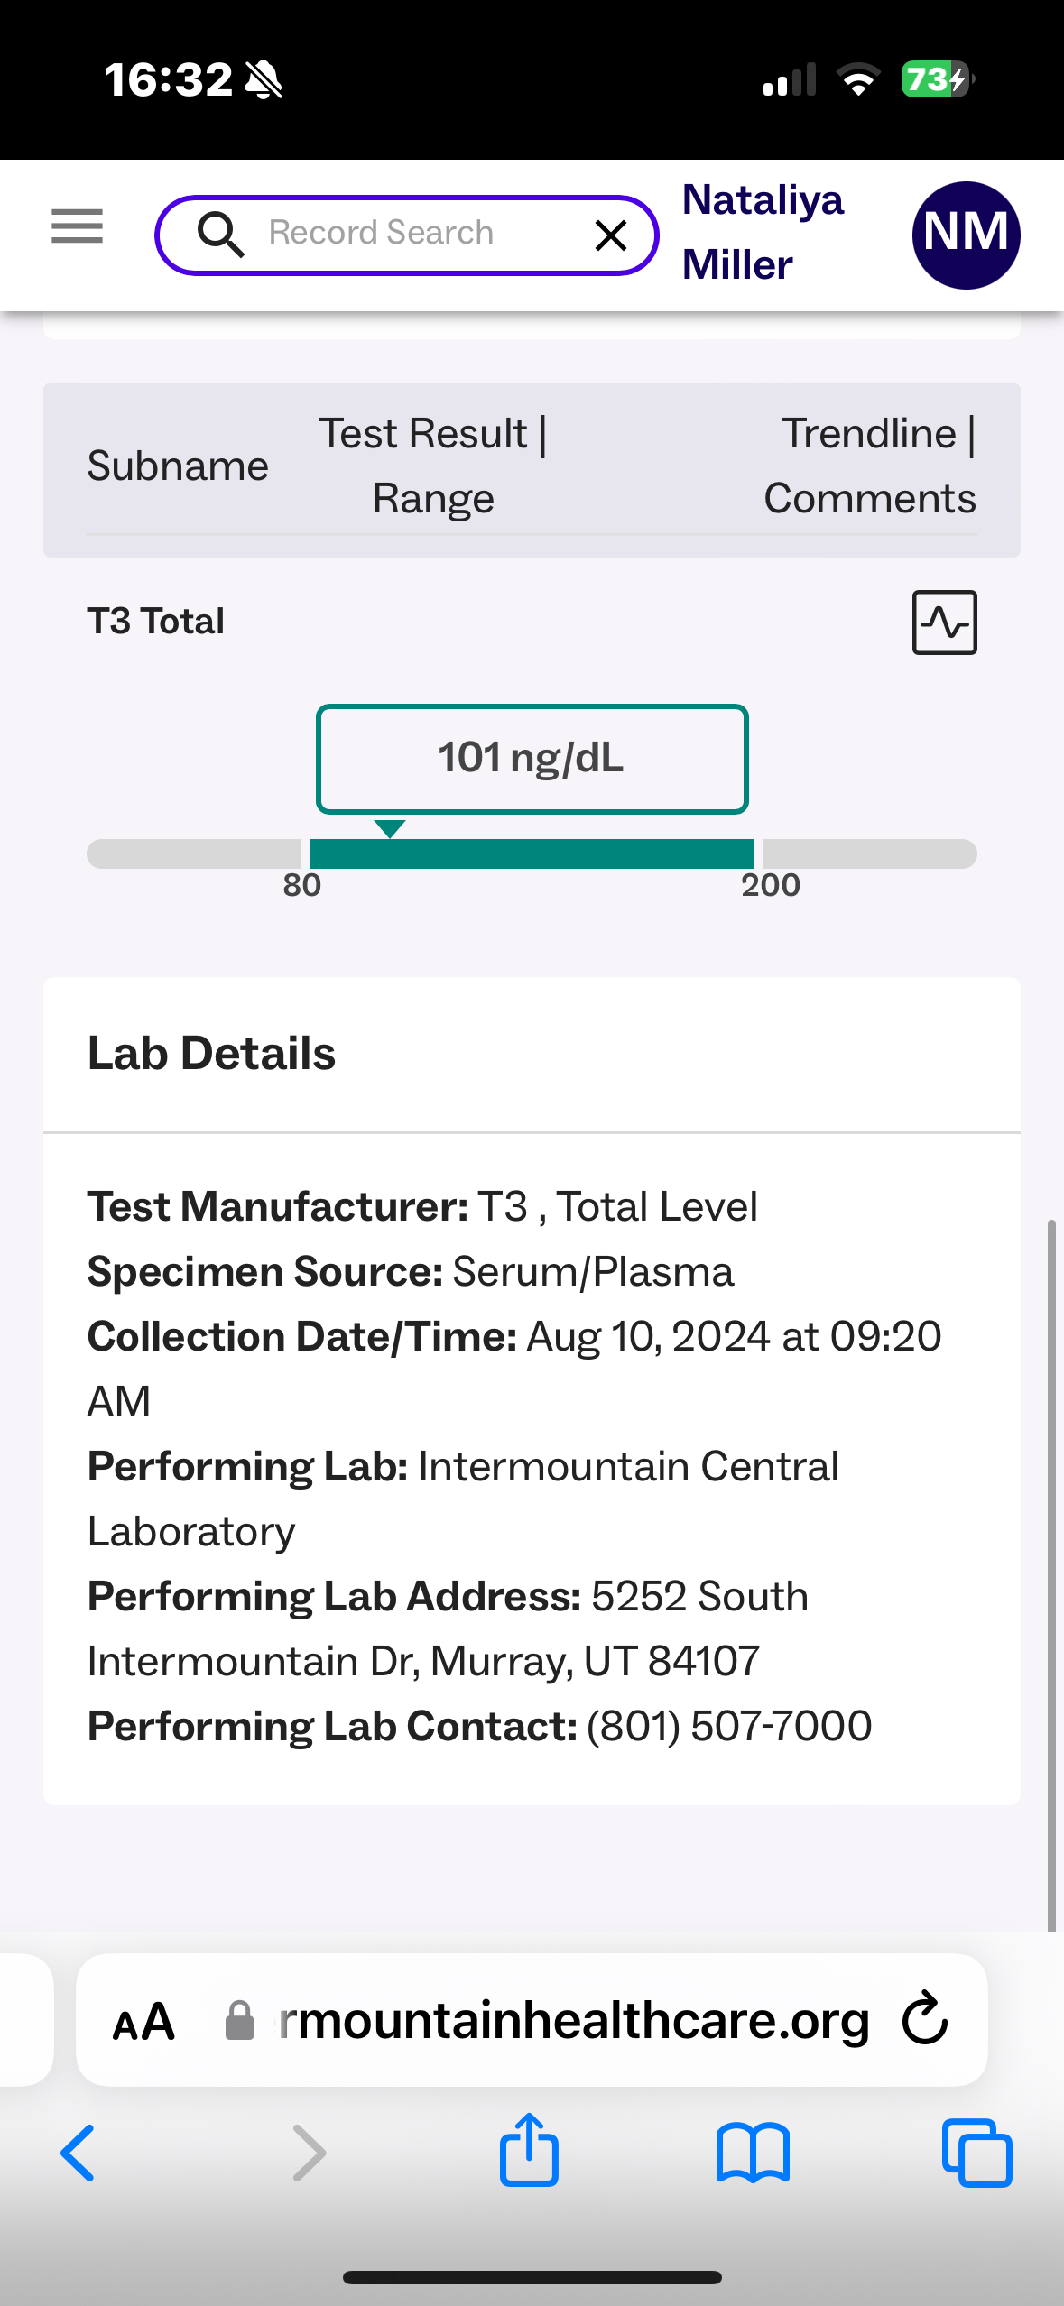The width and height of the screenshot is (1064, 2306).
Task: Clear the Record Search field
Action: coord(611,235)
